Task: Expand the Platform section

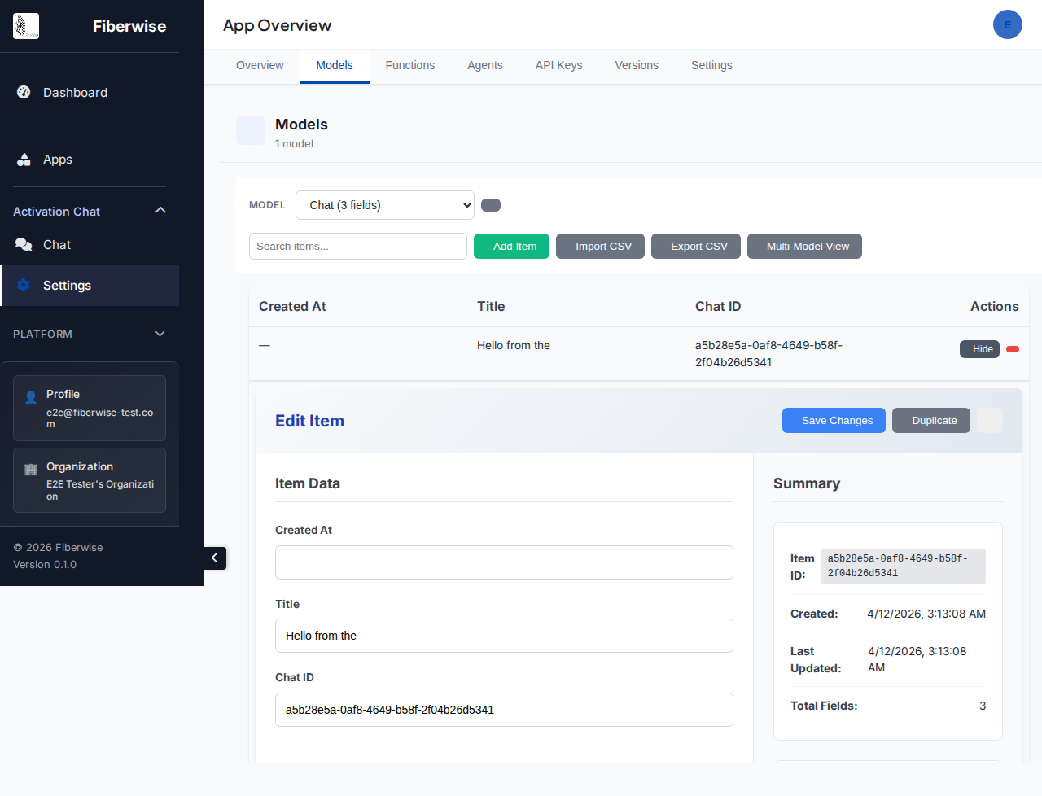Action: pos(160,334)
